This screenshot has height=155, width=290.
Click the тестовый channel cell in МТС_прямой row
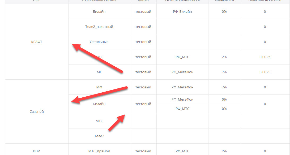pyautogui.click(x=143, y=151)
